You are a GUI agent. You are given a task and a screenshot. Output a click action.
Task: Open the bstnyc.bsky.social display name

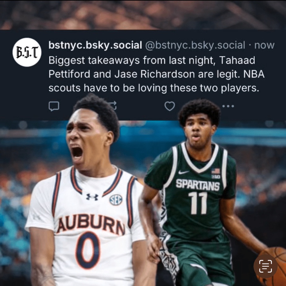point(95,45)
